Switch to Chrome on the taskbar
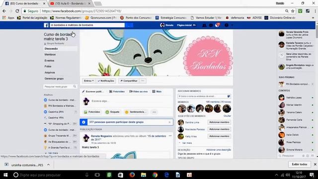 (155, 175)
